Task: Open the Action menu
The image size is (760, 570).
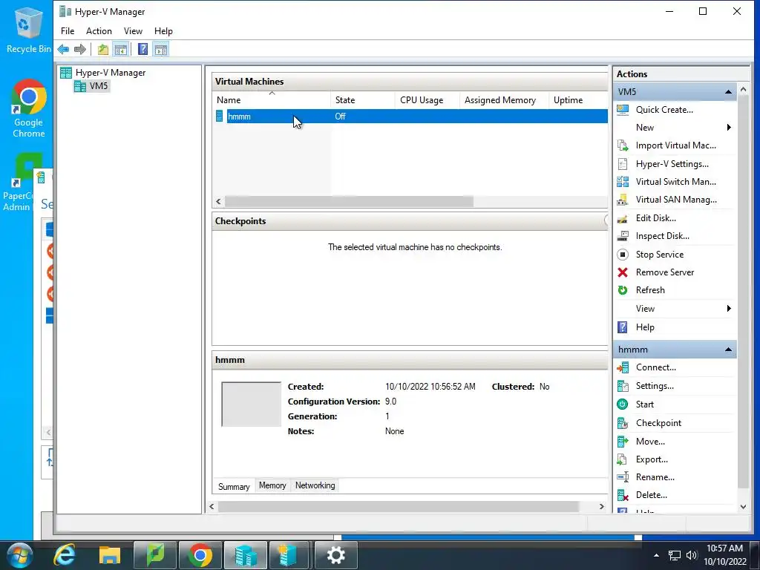Action: 99,31
